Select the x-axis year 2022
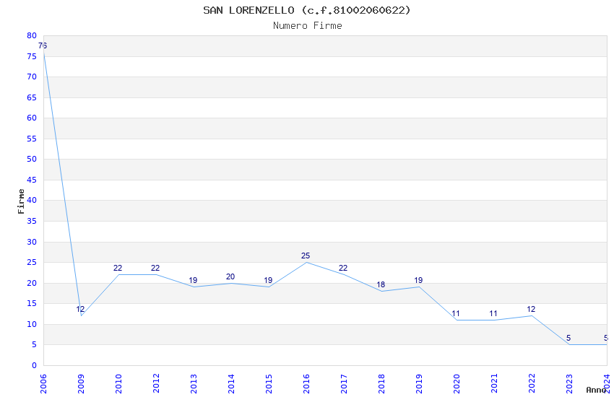This screenshot has height=397, width=614. click(x=532, y=384)
